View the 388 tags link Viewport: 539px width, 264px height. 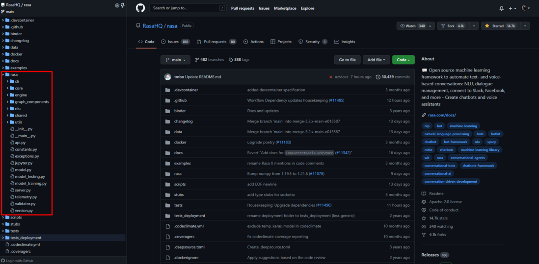[239, 60]
